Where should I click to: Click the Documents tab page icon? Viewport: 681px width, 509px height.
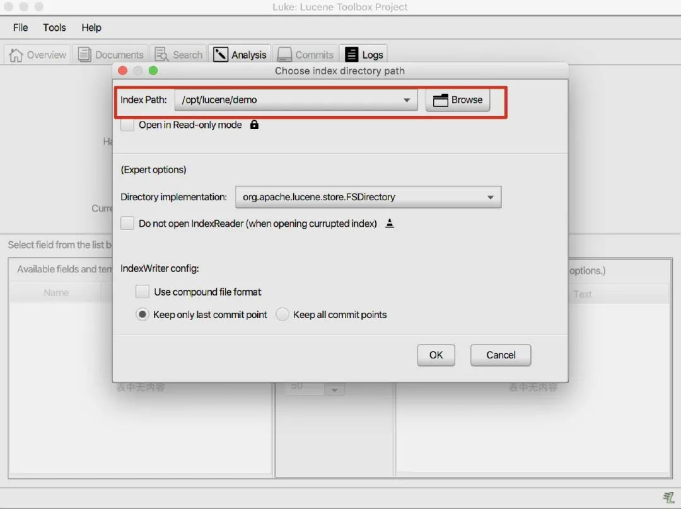tap(84, 55)
